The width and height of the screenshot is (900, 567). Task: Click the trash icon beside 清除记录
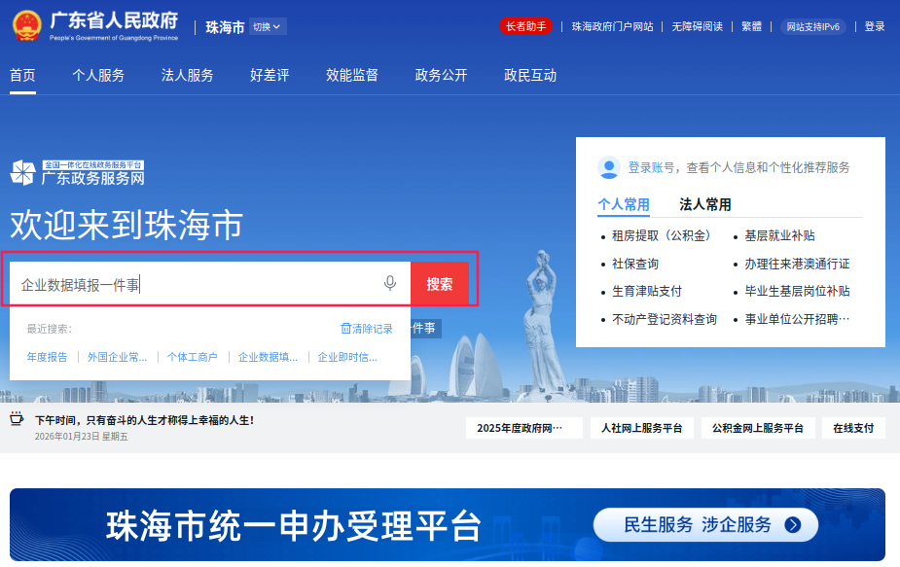(345, 329)
